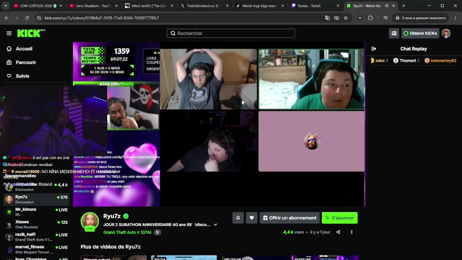Screen dimensions: 462x260
Task: Open Ryu7z in recommended channels
Action: click(36, 199)
